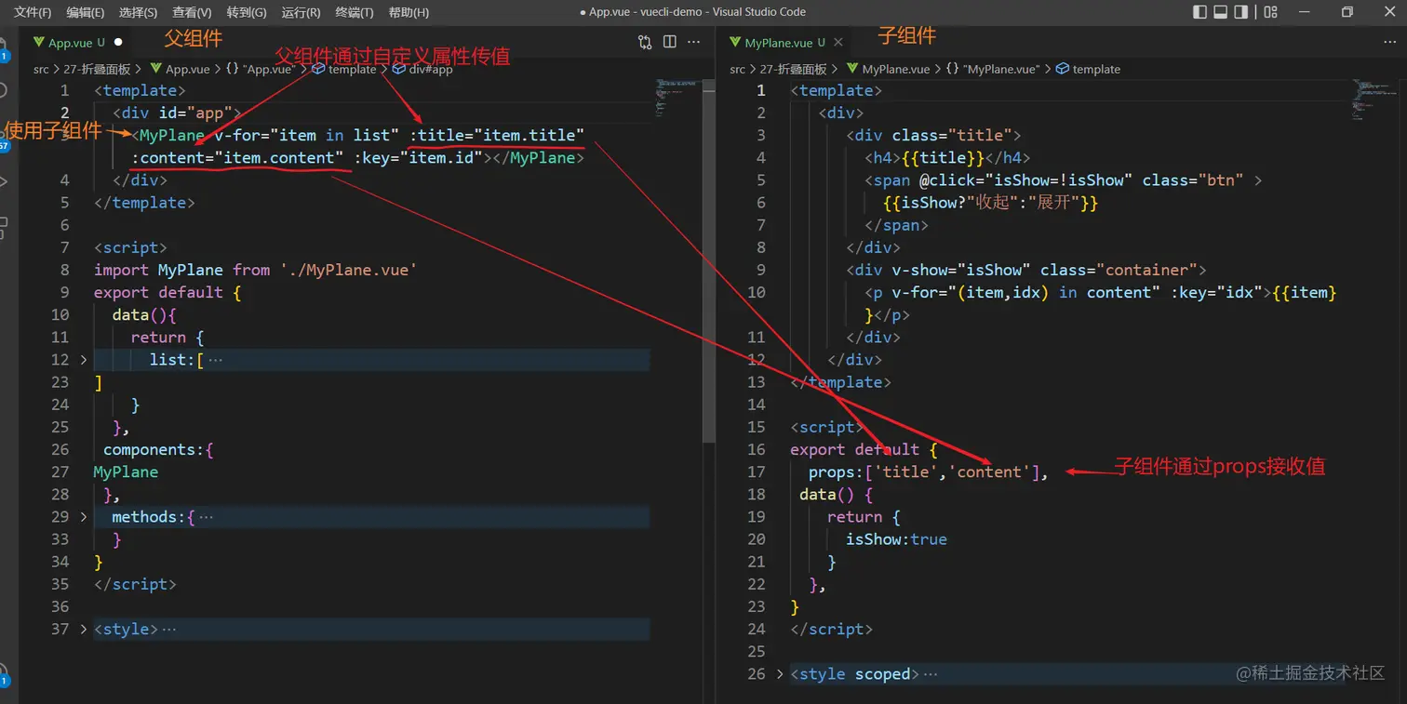Click <div id="app"> in App.vue
Viewport: 1407px width, 704px height.
178,113
